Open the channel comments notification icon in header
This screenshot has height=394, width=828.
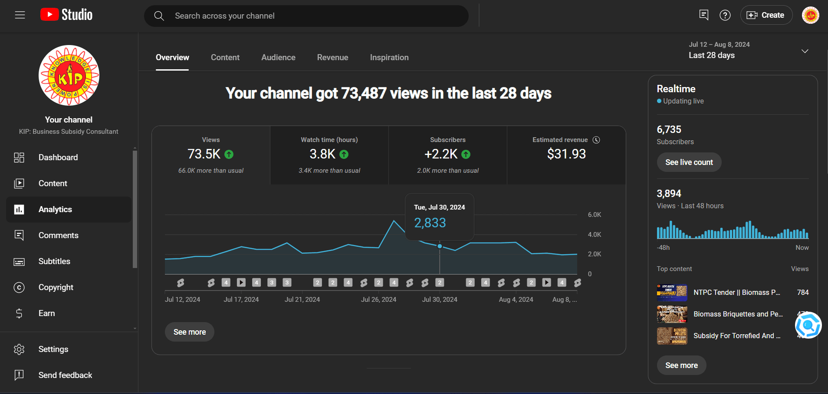click(x=704, y=15)
